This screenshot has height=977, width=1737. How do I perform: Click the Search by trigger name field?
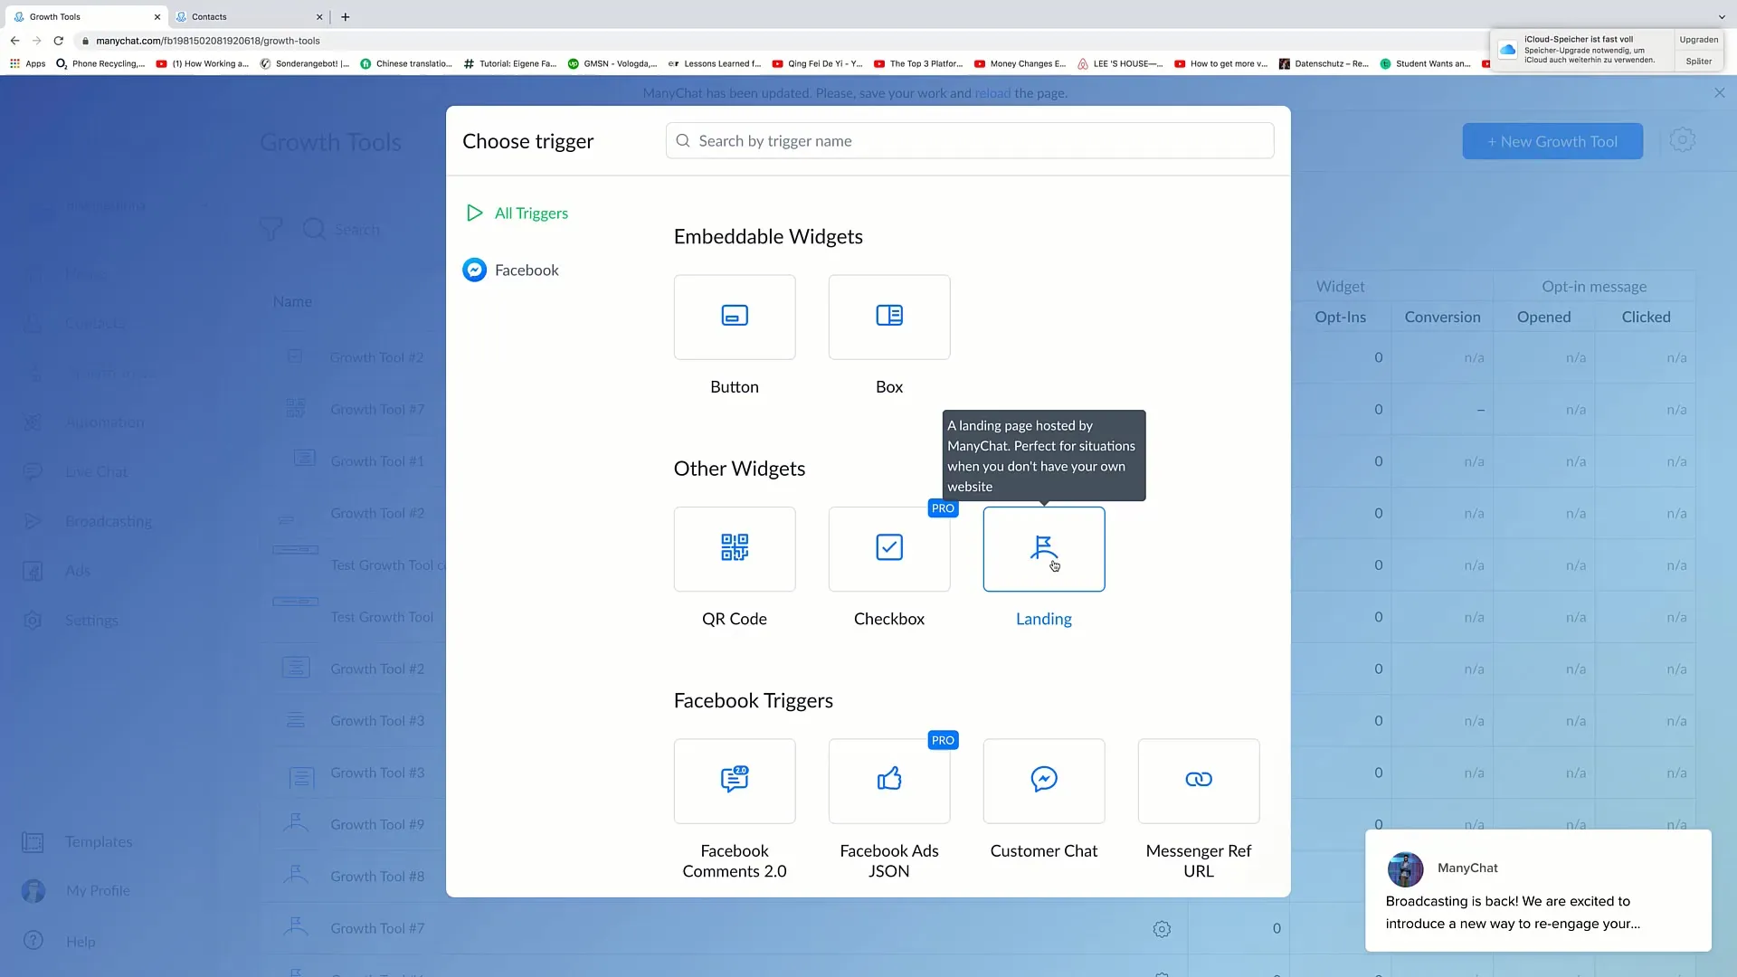970,141
